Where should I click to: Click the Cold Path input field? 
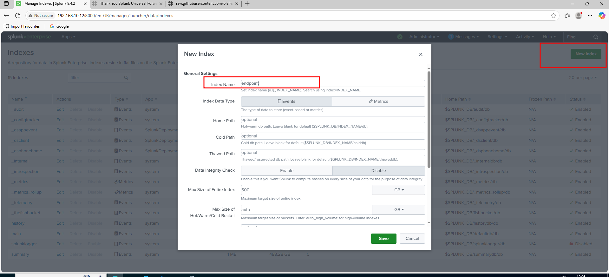(333, 136)
